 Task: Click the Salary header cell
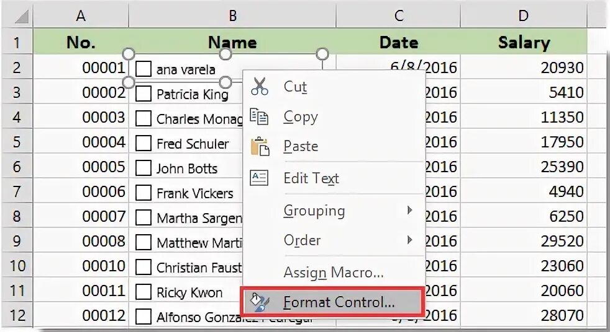tap(523, 42)
